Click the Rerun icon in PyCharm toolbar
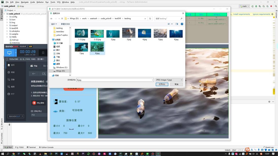The width and height of the screenshot is (278, 156). tap(252, 6)
